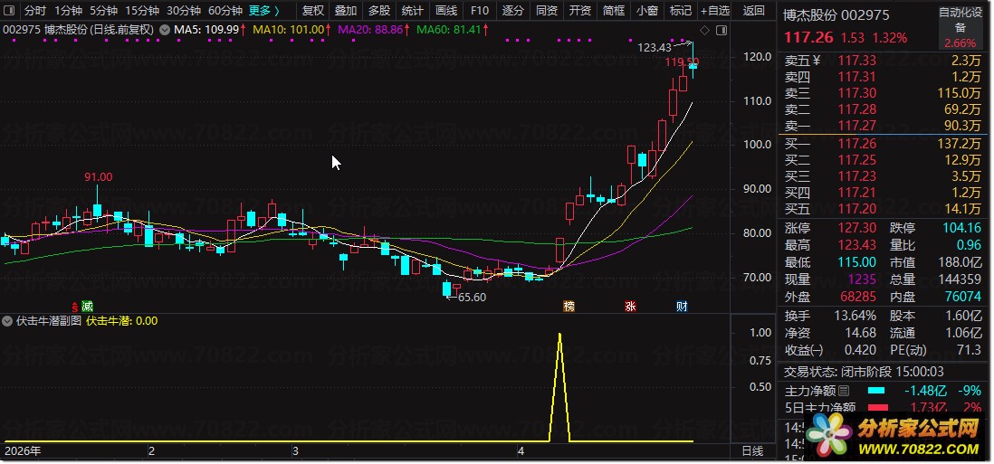Click the red 涨 event marker

[630, 307]
